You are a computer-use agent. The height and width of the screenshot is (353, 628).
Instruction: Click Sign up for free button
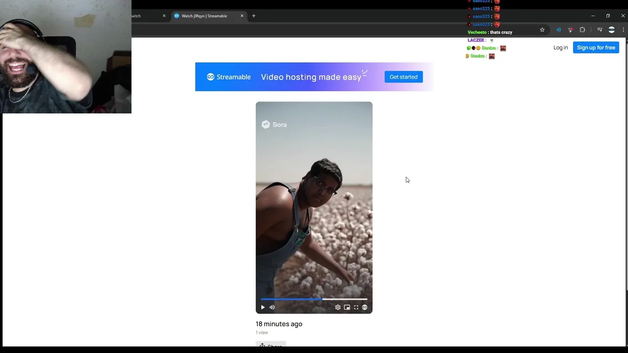pos(596,48)
